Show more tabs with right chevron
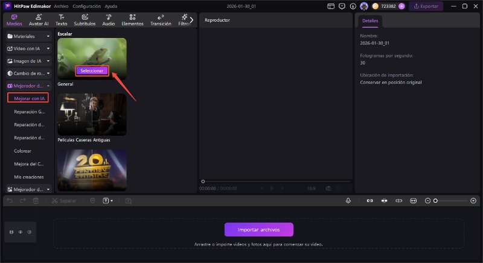 (x=191, y=20)
